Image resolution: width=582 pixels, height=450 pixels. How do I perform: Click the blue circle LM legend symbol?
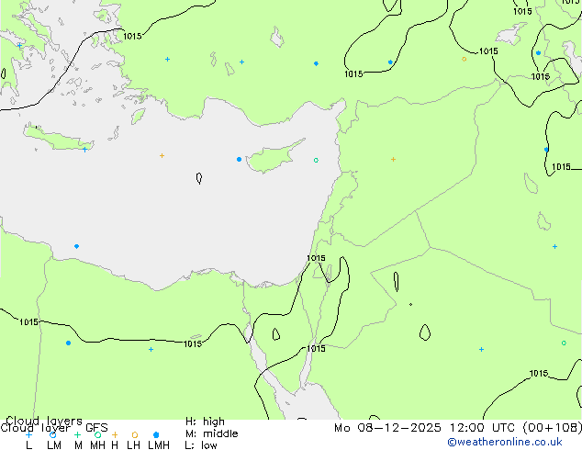pyautogui.click(x=53, y=434)
